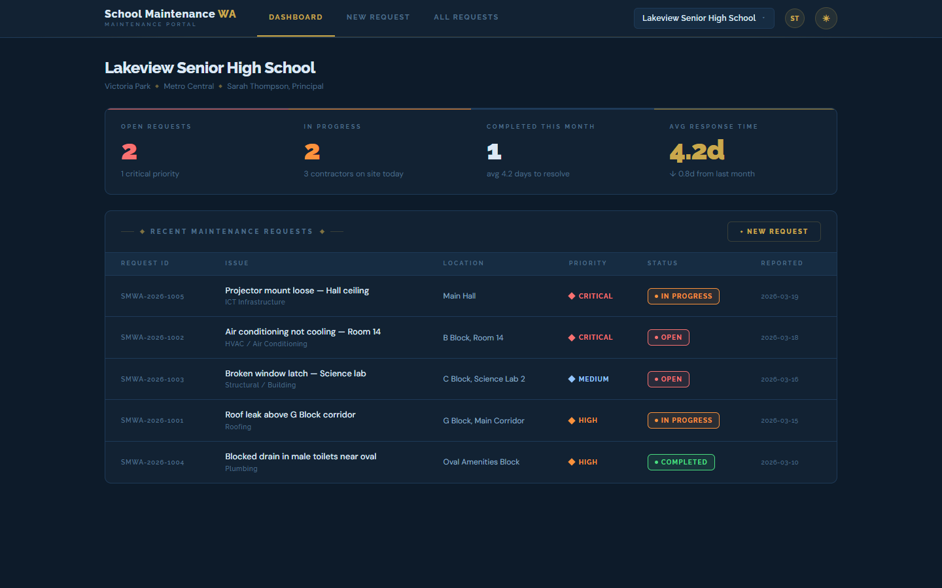Toggle the OPEN status badge on SMWA-2026-1003
Image resolution: width=942 pixels, height=588 pixels.
(x=668, y=379)
